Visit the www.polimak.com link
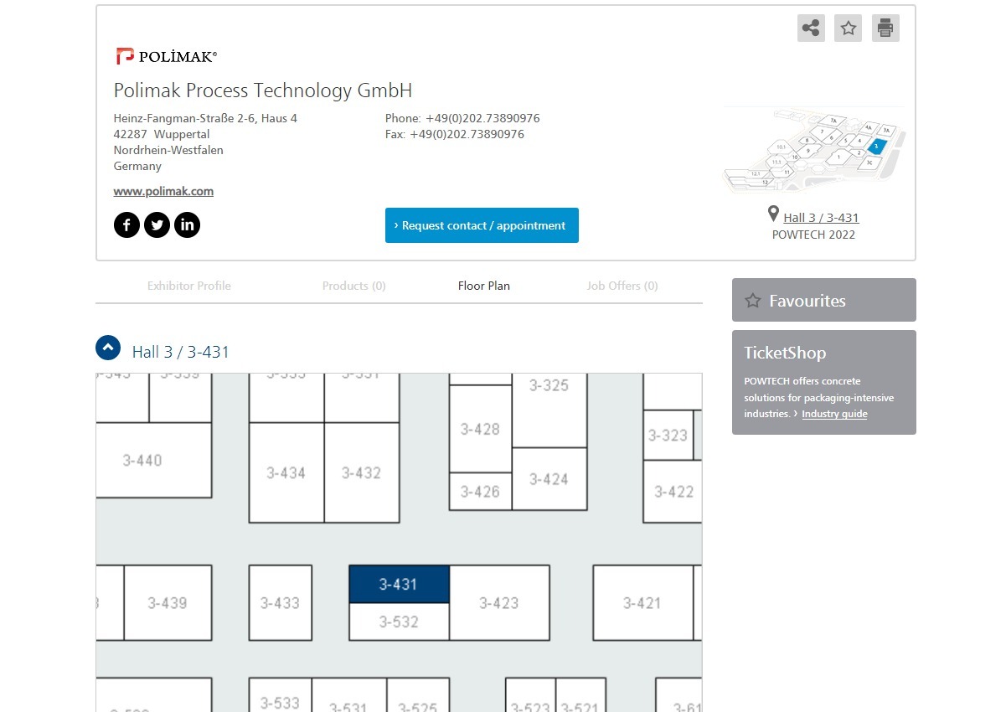 click(x=163, y=191)
